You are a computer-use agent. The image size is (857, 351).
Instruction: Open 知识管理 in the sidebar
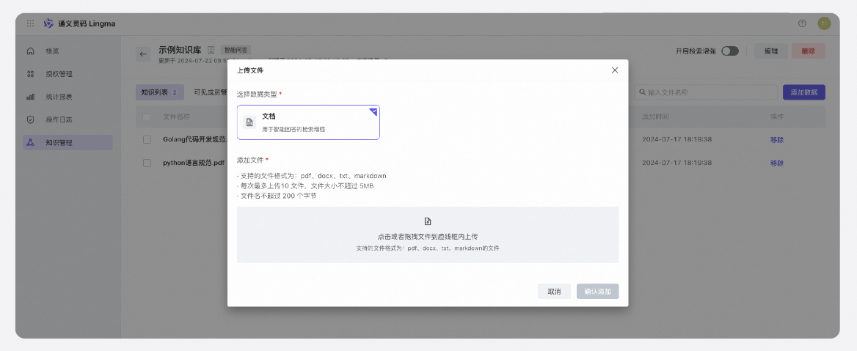(68, 142)
